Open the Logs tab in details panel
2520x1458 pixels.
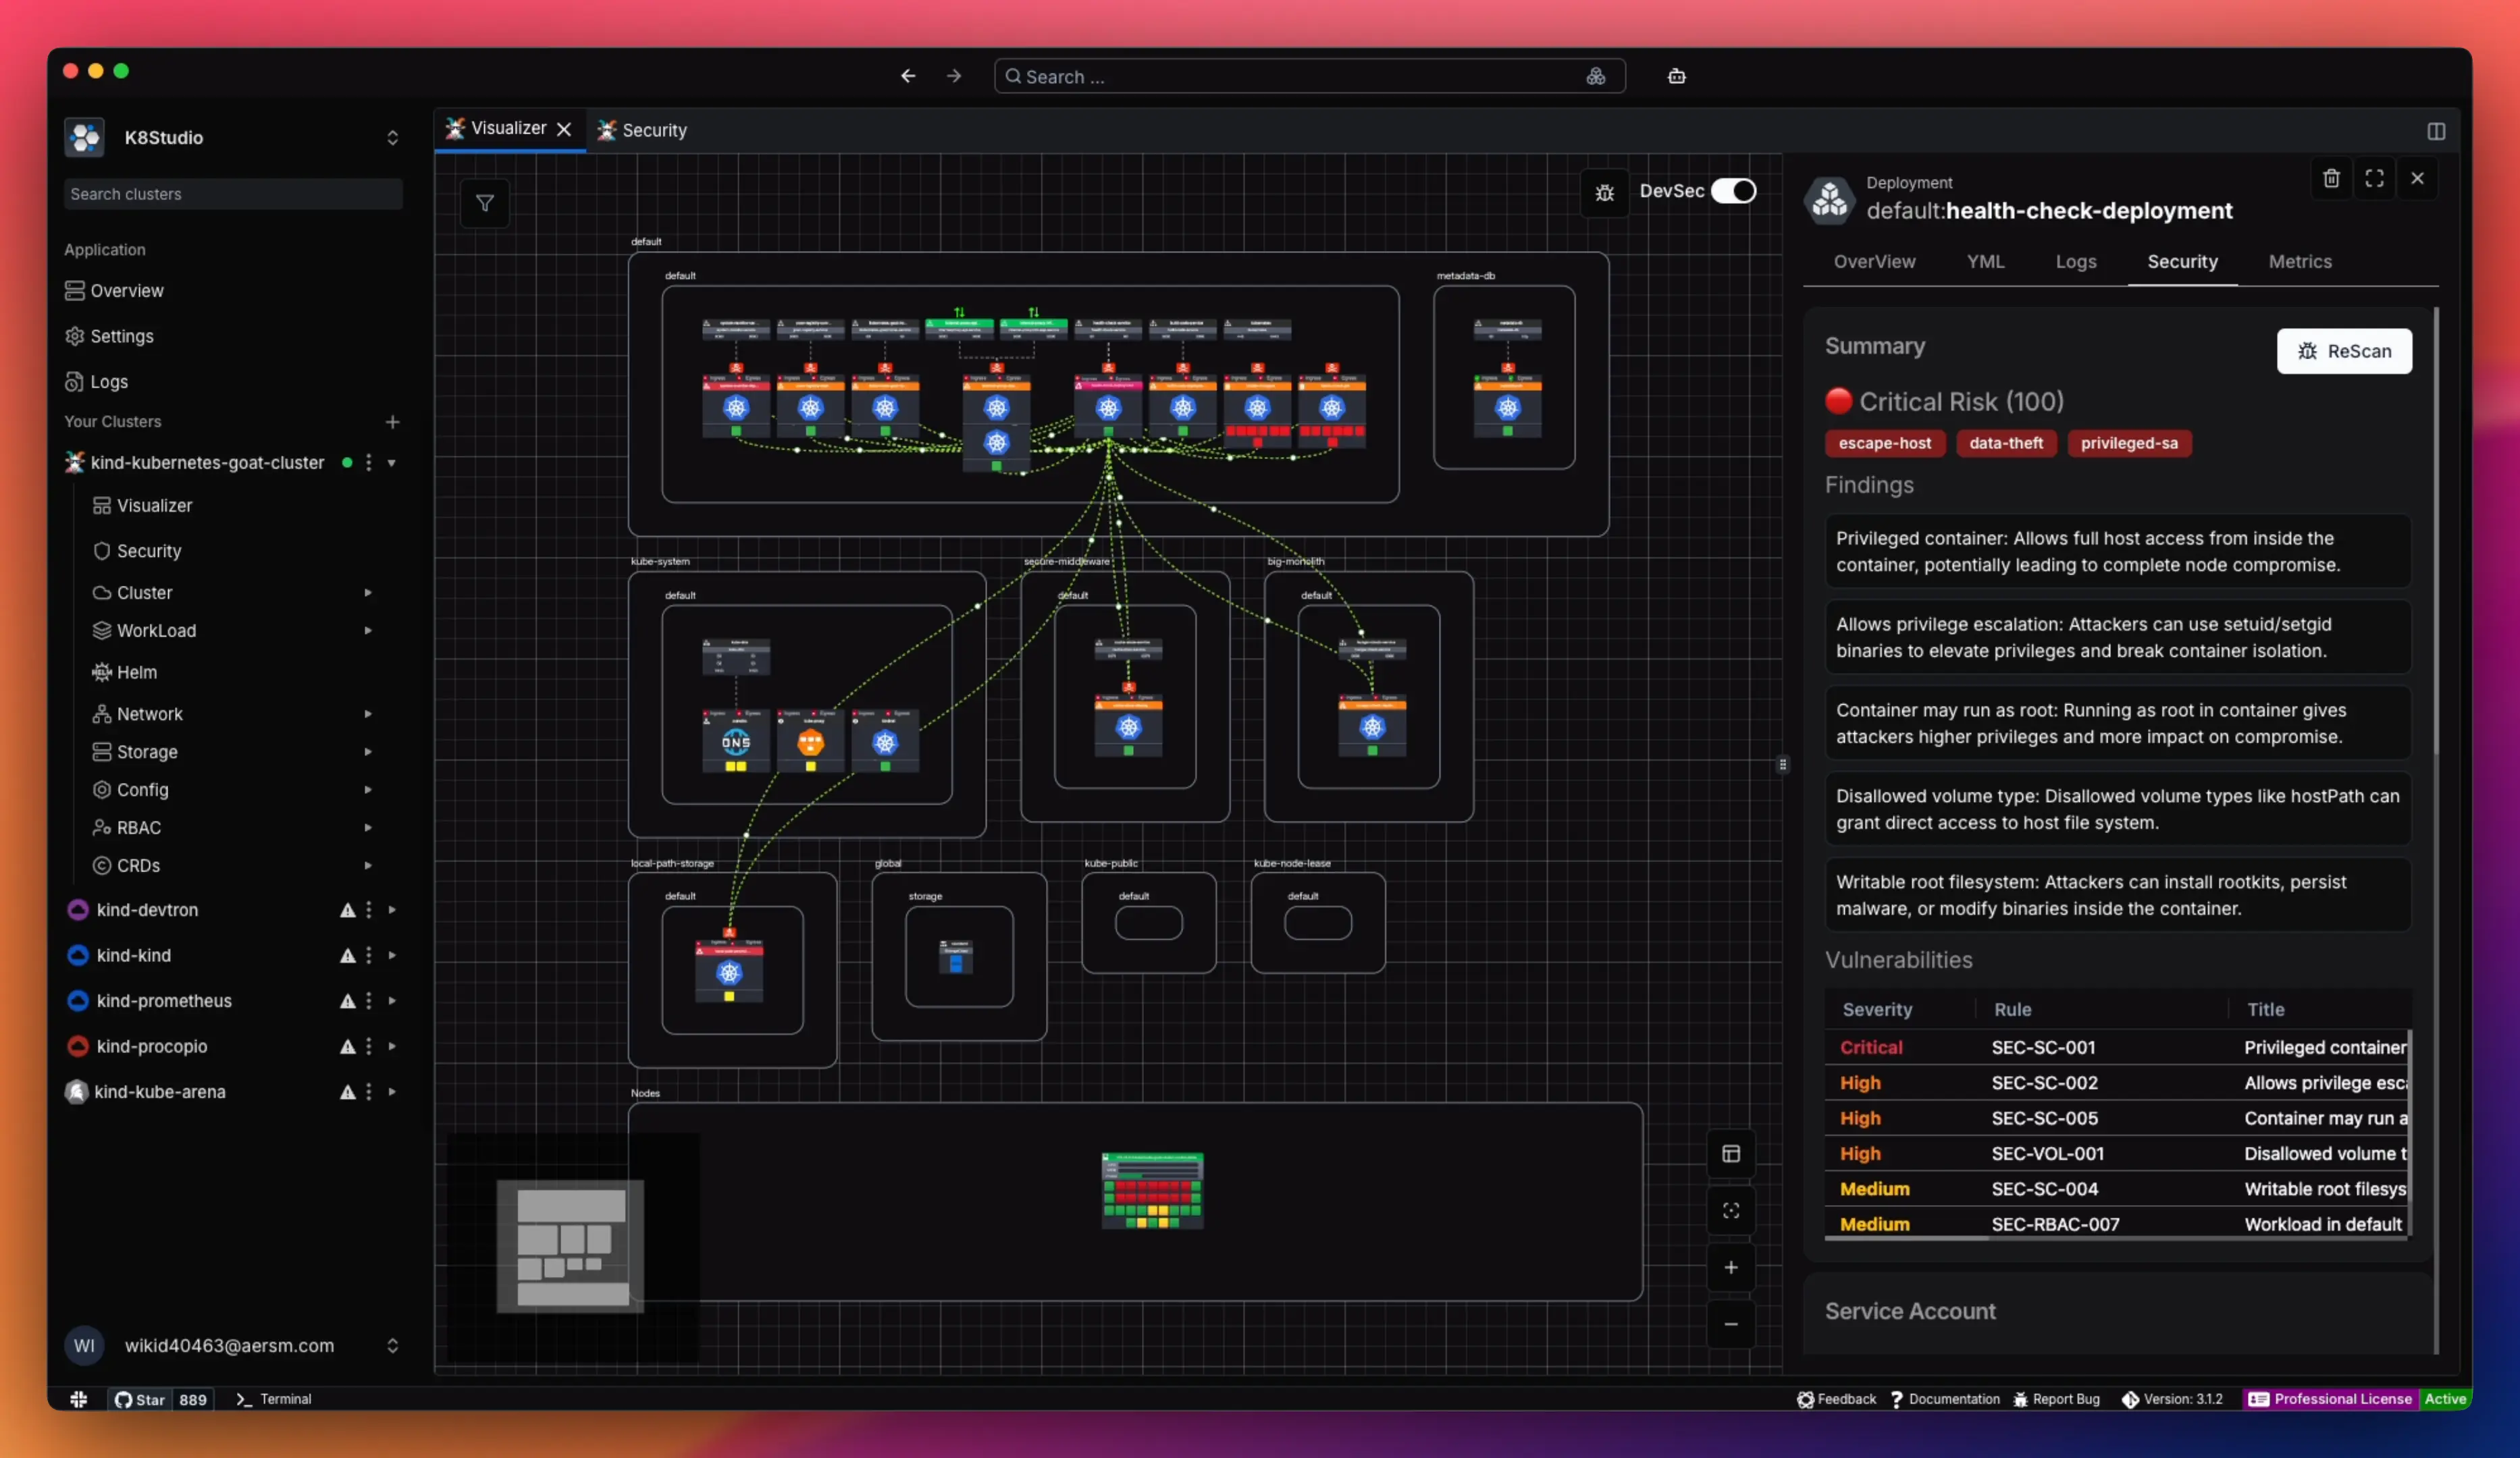click(x=2076, y=262)
